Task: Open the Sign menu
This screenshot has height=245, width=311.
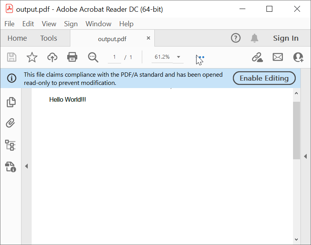Action: point(71,24)
